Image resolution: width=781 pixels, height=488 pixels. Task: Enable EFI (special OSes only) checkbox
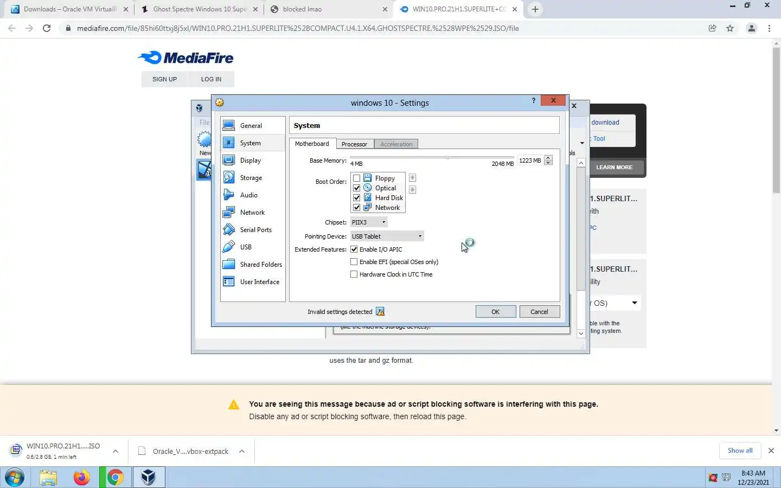click(x=354, y=262)
